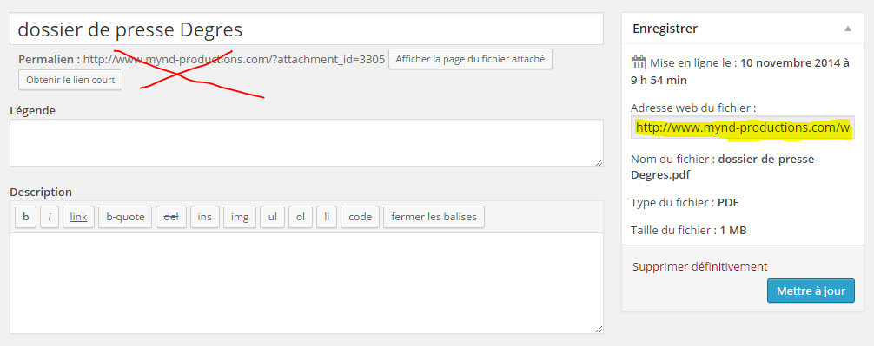Click the calendar icon near publish date

[x=639, y=62]
